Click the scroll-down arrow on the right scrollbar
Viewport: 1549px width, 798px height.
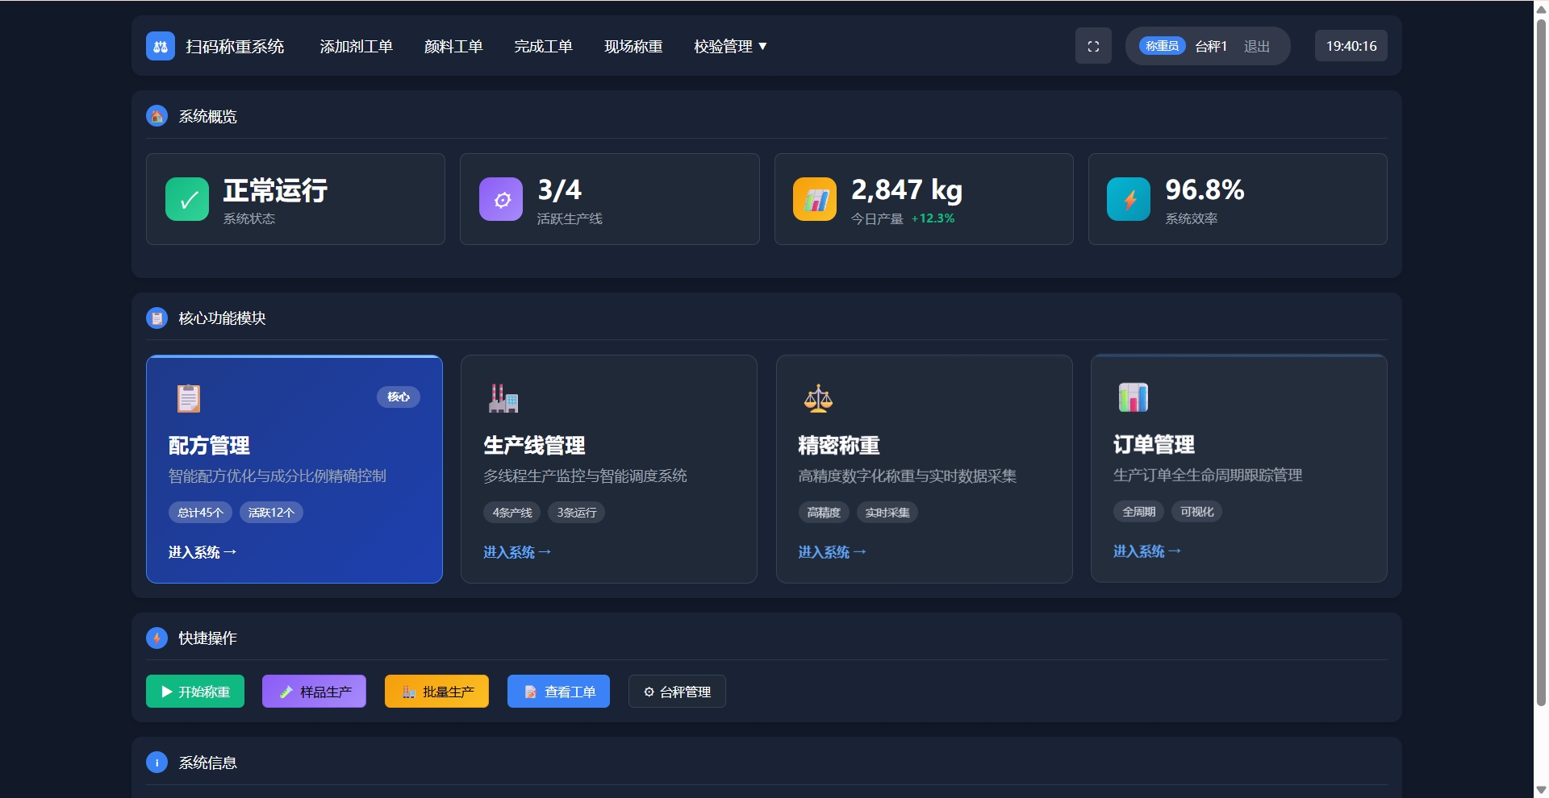coord(1540,791)
